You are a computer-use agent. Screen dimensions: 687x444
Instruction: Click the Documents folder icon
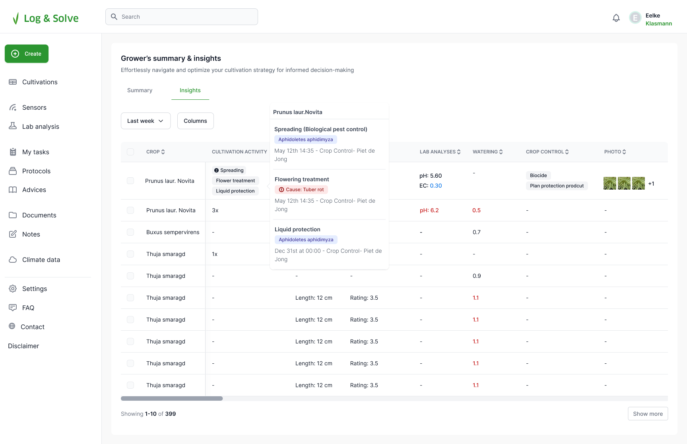coord(13,215)
